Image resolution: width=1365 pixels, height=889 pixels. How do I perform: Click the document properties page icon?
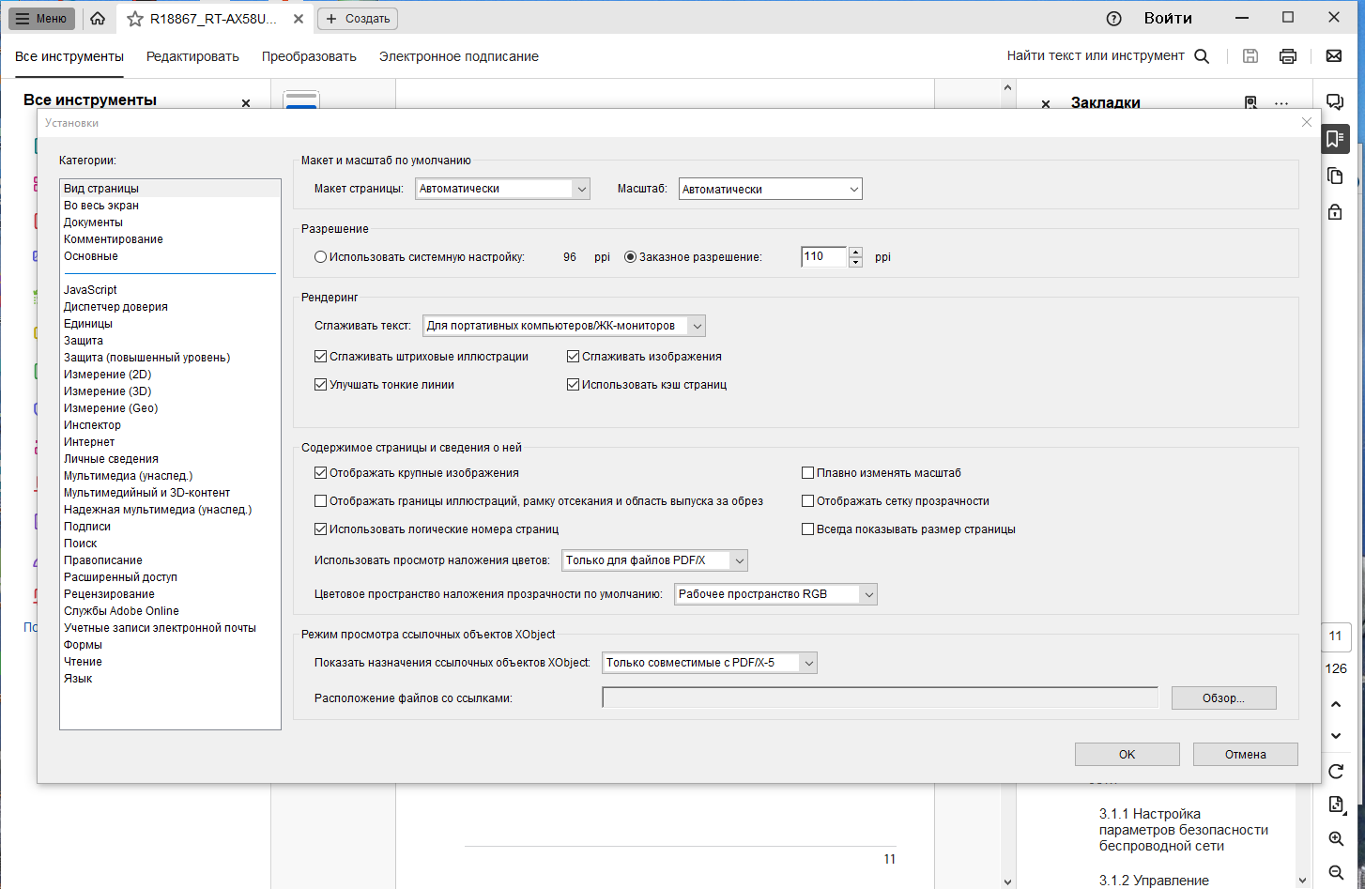click(x=1336, y=805)
